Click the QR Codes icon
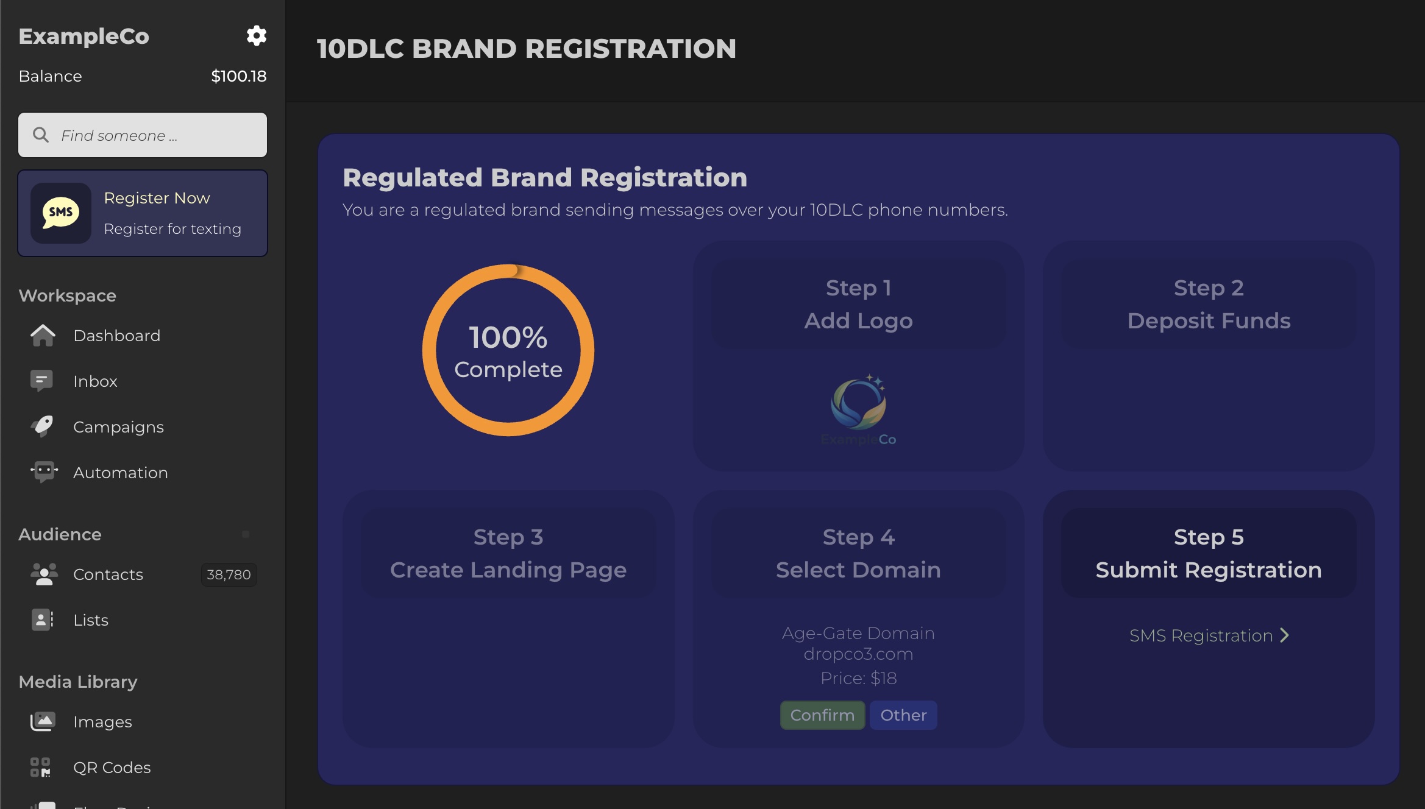The height and width of the screenshot is (809, 1425). coord(41,768)
